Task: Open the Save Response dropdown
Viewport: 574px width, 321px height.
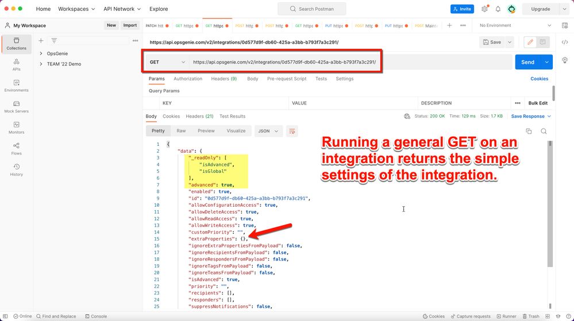Action: click(531, 117)
